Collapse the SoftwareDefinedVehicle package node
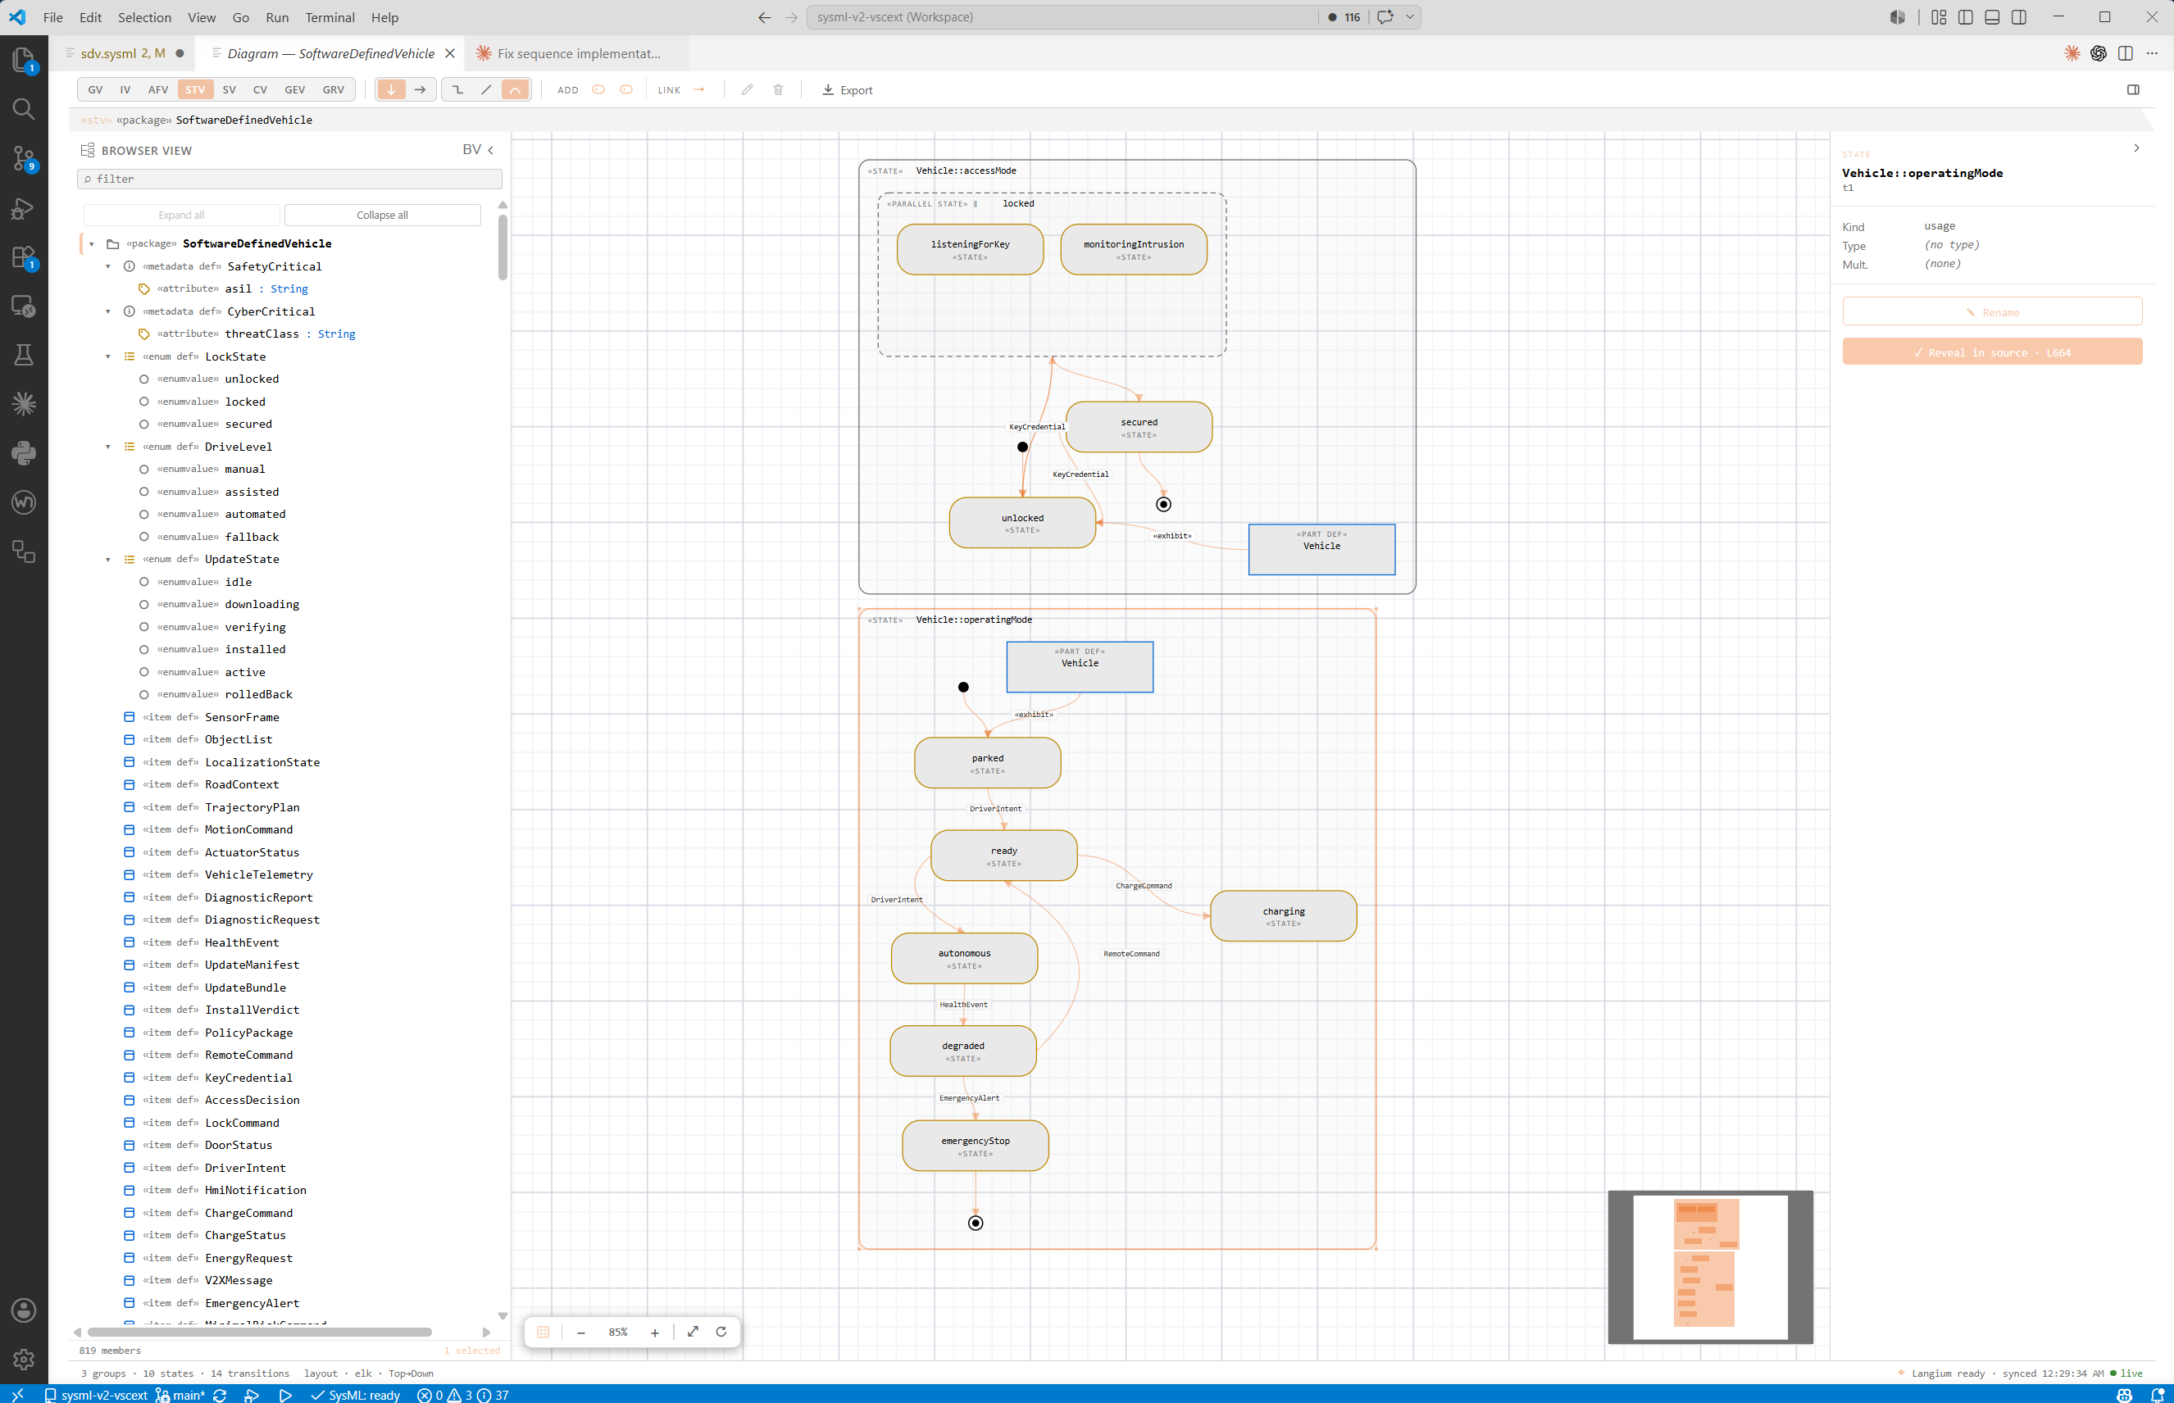 point(92,244)
